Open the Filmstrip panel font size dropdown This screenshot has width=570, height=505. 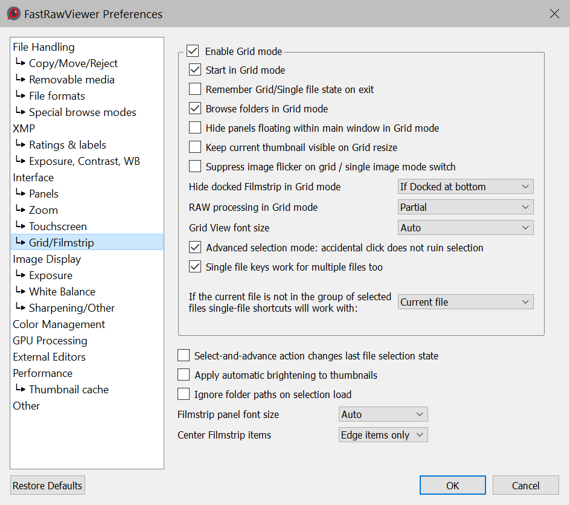coord(383,414)
